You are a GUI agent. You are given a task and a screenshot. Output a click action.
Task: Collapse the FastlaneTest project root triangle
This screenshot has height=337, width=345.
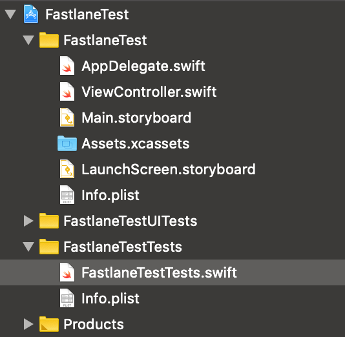10,14
